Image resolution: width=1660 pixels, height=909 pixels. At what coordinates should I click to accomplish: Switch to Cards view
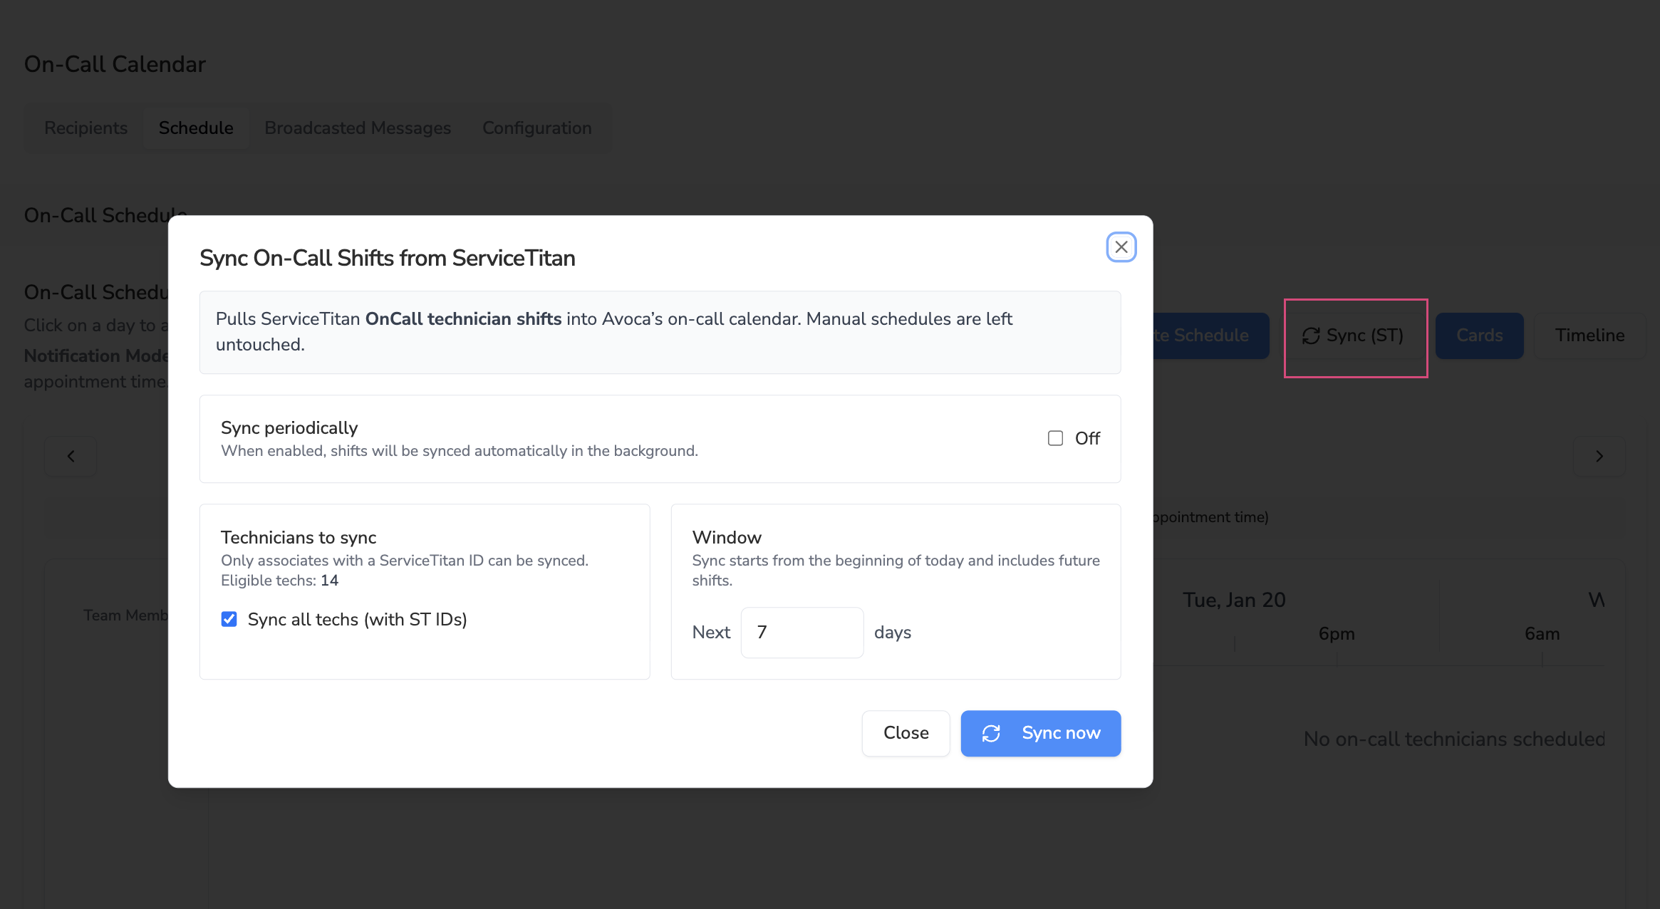(1479, 336)
